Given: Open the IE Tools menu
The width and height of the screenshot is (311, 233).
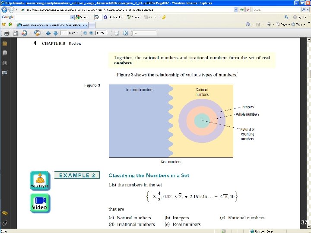Looking at the screenshot, I should click(x=298, y=25).
